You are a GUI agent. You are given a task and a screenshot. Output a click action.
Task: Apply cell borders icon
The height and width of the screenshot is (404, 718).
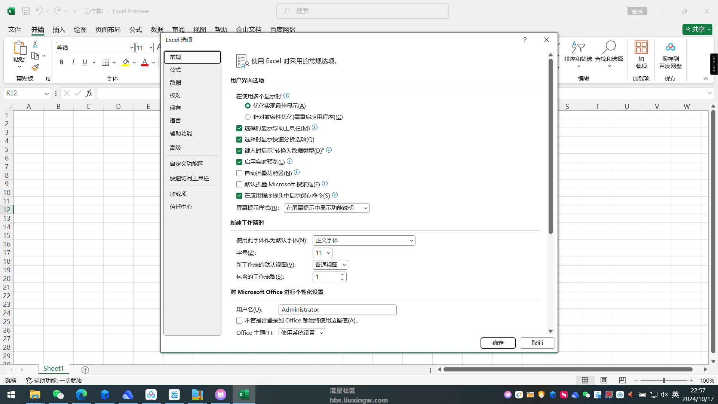pos(105,62)
